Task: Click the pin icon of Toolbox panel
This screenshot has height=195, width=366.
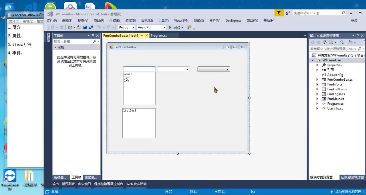Action: (93, 36)
